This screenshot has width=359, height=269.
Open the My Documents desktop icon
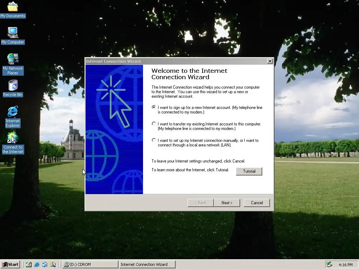[13, 9]
